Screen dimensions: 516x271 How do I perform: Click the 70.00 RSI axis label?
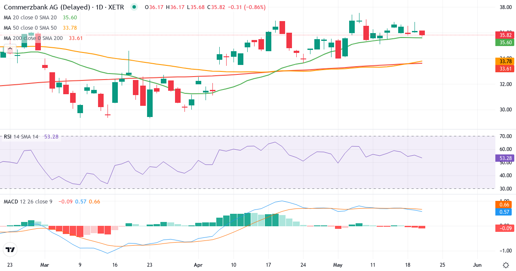(x=506, y=136)
